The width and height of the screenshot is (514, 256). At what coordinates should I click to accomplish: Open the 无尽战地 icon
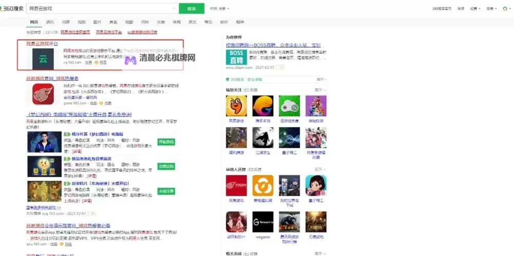[316, 222]
